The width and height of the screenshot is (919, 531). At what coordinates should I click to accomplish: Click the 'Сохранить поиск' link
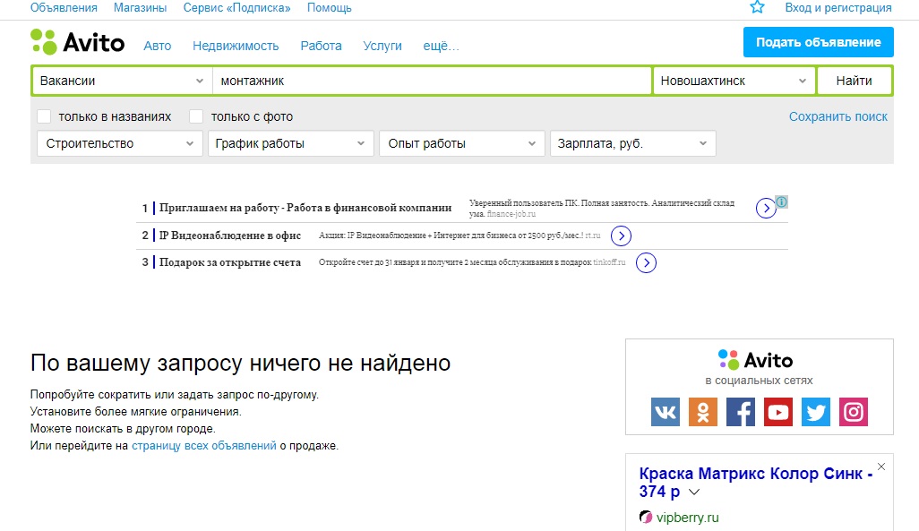tap(837, 116)
